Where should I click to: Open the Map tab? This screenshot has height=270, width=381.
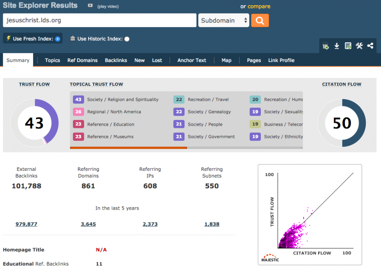(x=226, y=60)
